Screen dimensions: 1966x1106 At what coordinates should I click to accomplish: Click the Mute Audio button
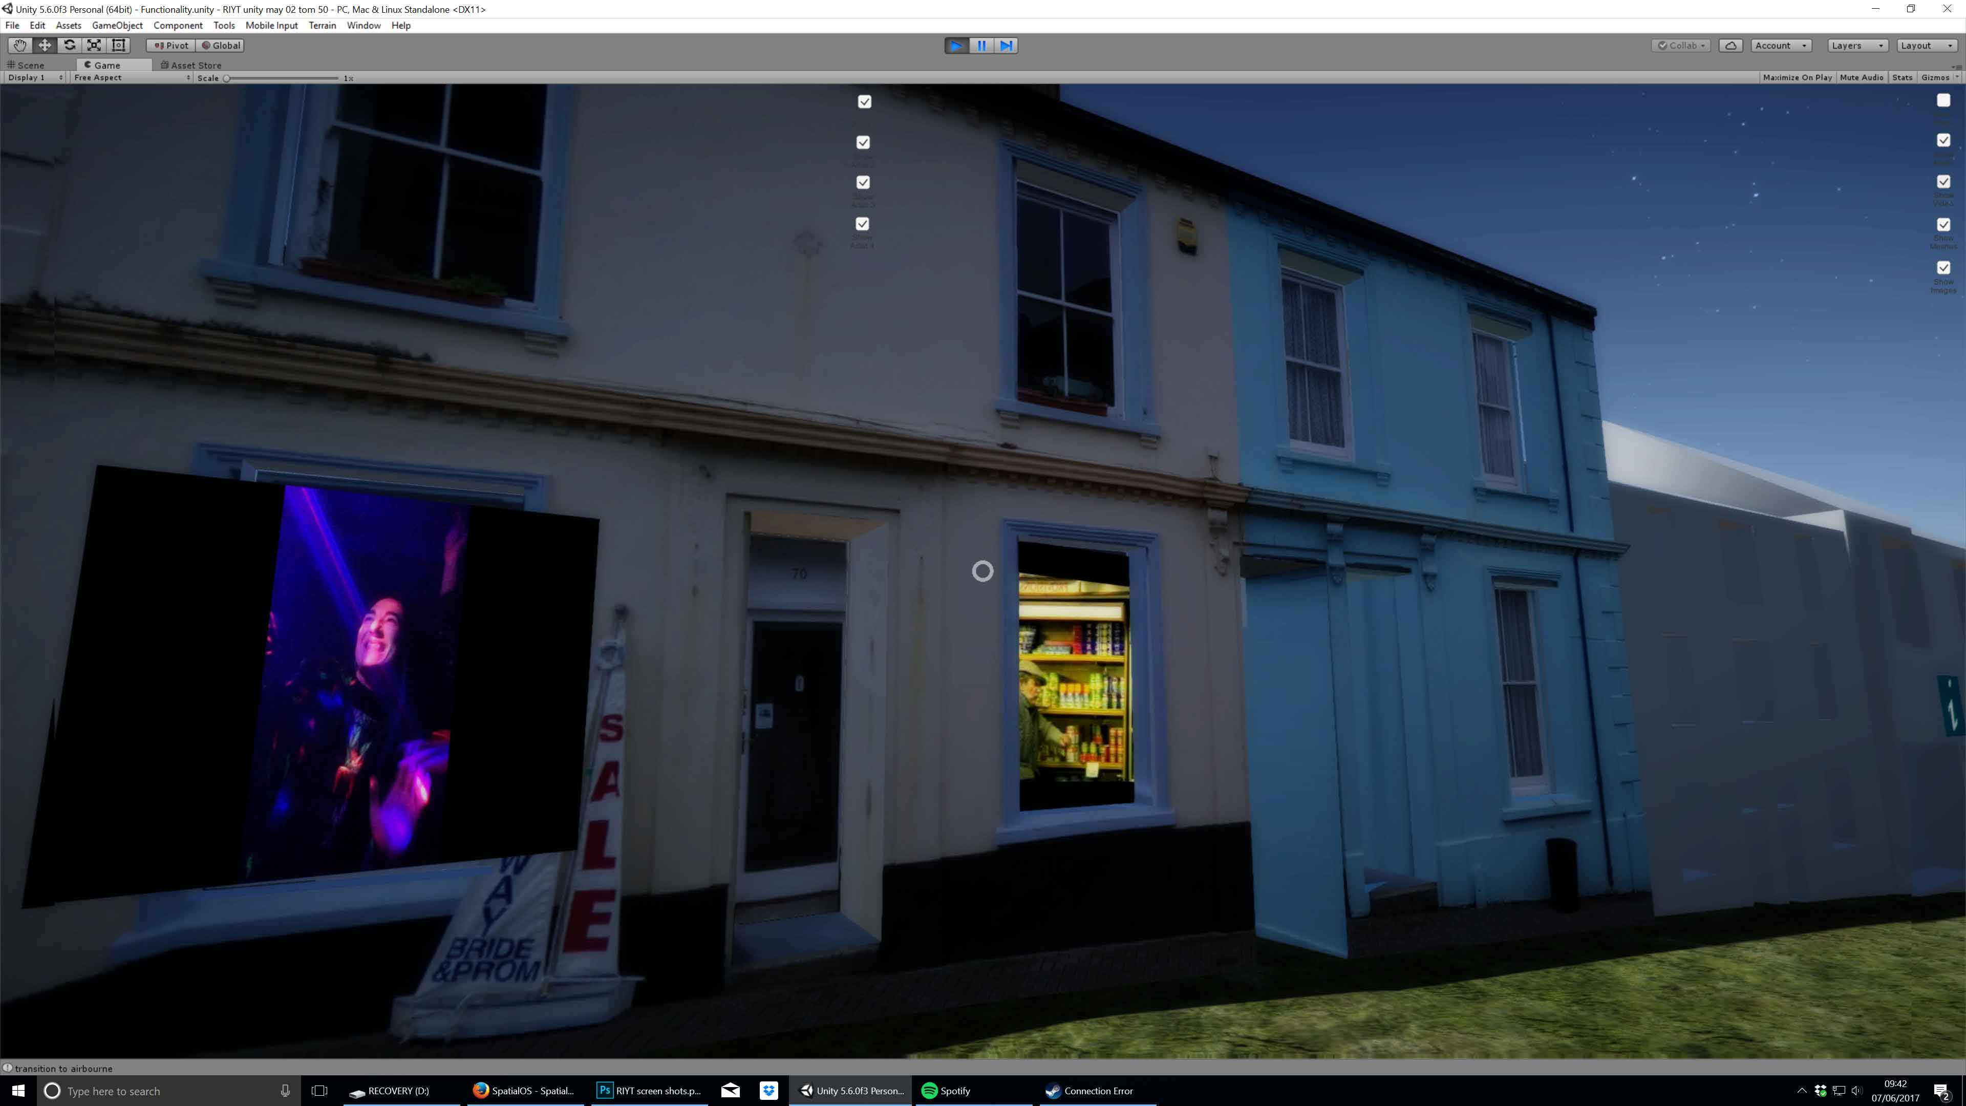[1861, 78]
